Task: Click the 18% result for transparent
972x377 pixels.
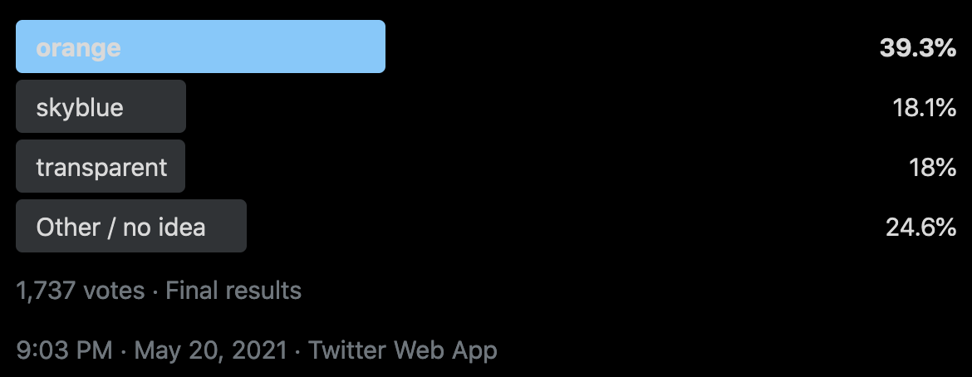Action: pyautogui.click(x=933, y=167)
